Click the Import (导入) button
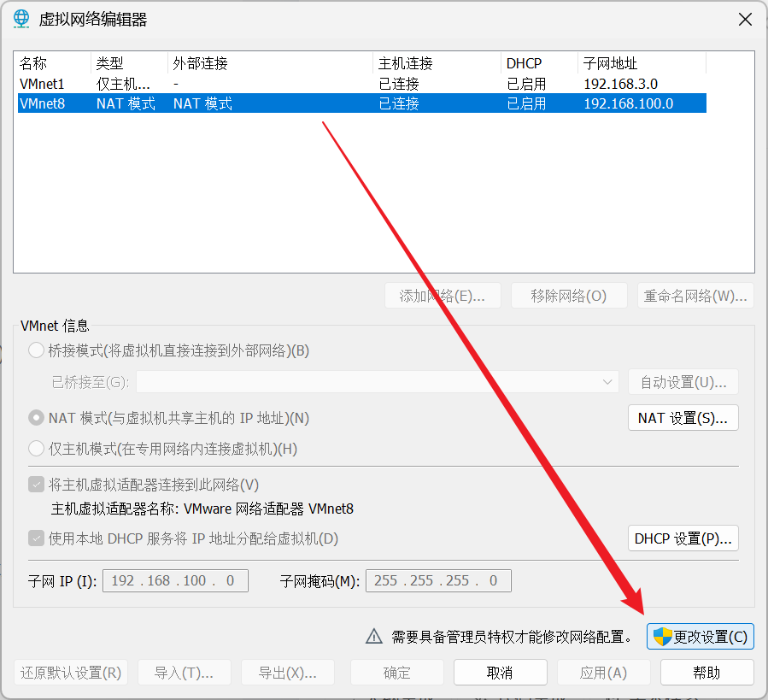This screenshot has width=768, height=700. (x=185, y=673)
